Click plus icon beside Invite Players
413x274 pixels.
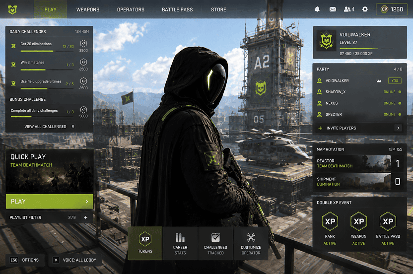(320, 128)
